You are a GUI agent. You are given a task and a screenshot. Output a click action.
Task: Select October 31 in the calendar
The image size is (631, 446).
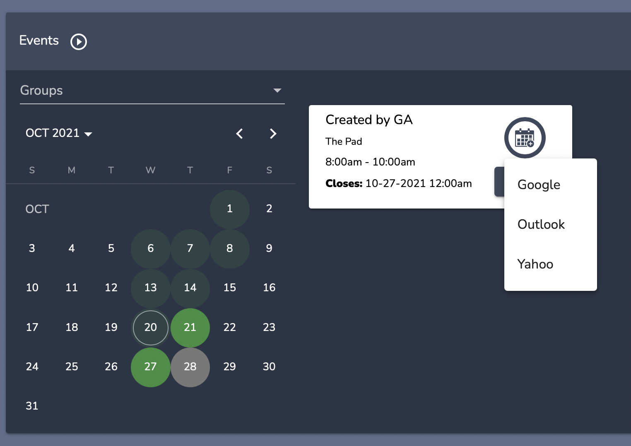pyautogui.click(x=32, y=406)
